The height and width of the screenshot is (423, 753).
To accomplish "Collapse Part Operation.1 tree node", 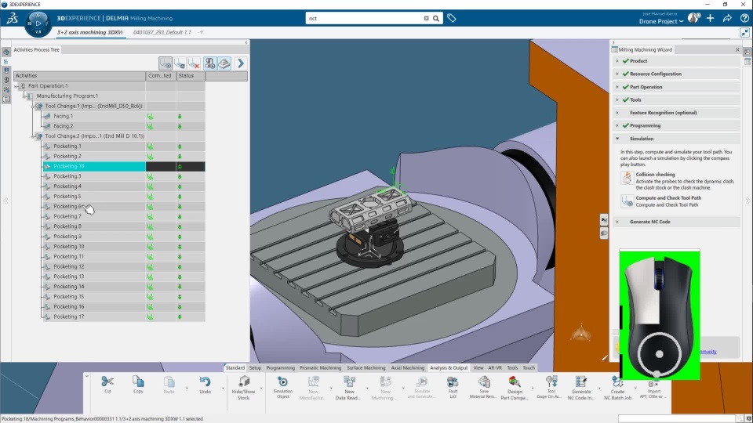I will [16, 86].
